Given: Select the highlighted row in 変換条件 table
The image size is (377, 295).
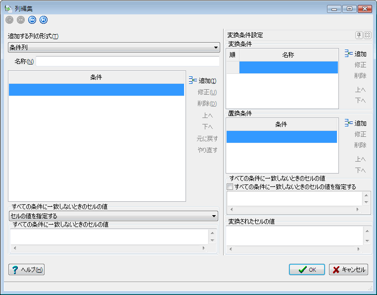Looking at the screenshot, I should click(x=288, y=67).
